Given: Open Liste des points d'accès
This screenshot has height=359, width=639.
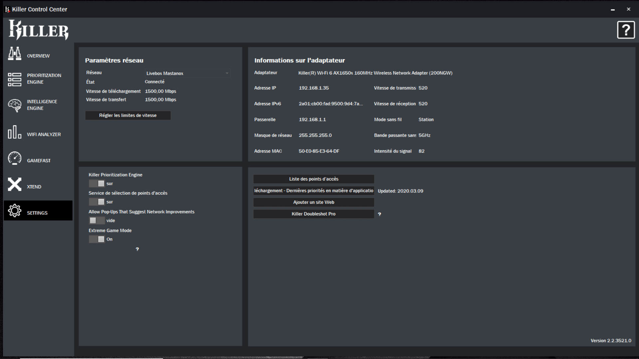Looking at the screenshot, I should pyautogui.click(x=314, y=179).
